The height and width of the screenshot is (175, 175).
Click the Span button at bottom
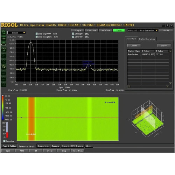click(x=8, y=151)
